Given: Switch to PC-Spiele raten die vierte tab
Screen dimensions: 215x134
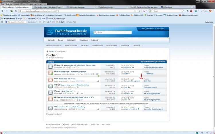Looking at the screenshot, I should pyautogui.click(x=80, y=7).
